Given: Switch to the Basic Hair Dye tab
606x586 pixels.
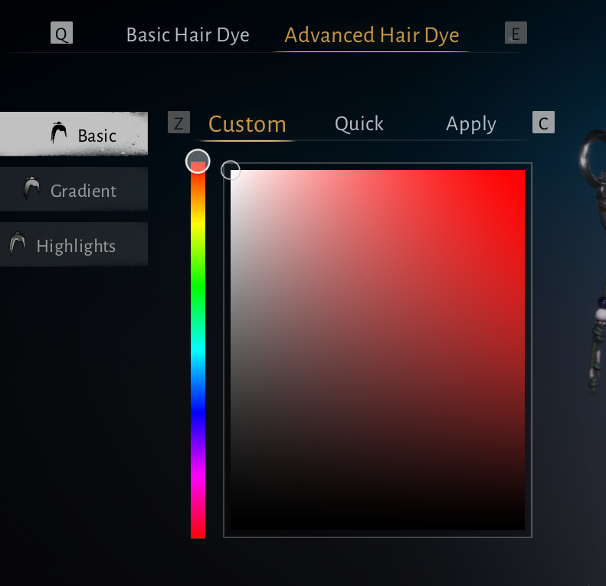Looking at the screenshot, I should [x=188, y=35].
